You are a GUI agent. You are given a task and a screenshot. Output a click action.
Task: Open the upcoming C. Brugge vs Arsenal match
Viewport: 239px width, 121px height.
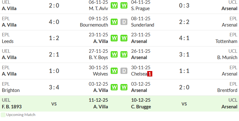coord(184,104)
